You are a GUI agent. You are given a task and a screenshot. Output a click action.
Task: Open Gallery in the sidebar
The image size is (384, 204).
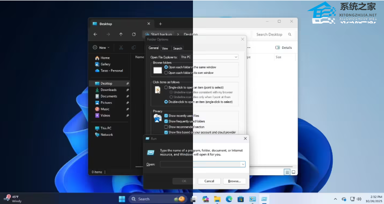tap(105, 64)
